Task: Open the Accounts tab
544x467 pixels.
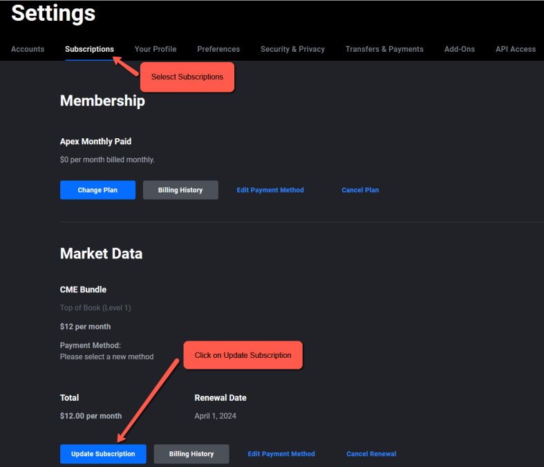Action: point(28,49)
